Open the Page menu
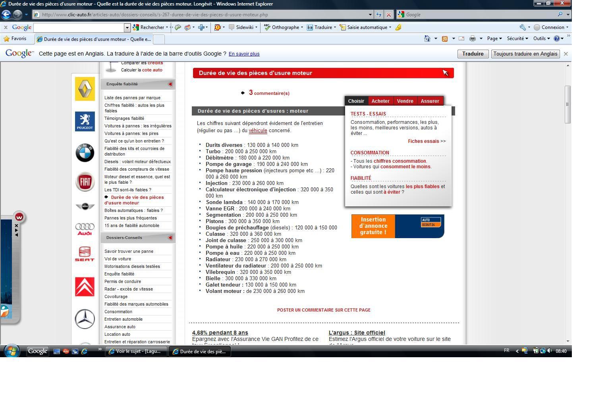Viewport: 610px width, 408px height. click(x=494, y=38)
